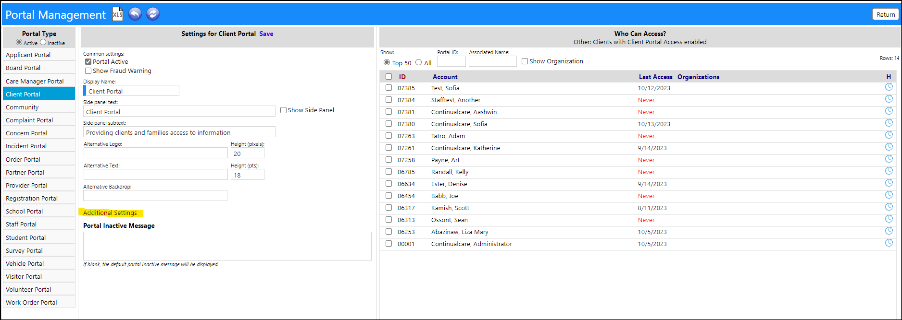Export to Excel via the XLS icon

coord(117,14)
